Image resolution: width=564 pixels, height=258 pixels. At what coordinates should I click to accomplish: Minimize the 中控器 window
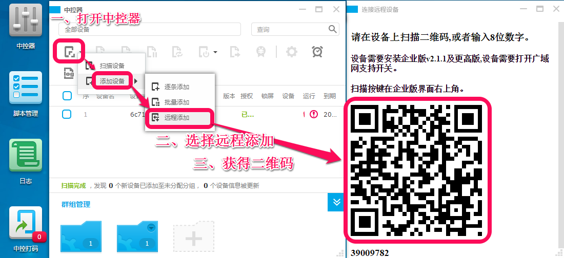pyautogui.click(x=302, y=9)
